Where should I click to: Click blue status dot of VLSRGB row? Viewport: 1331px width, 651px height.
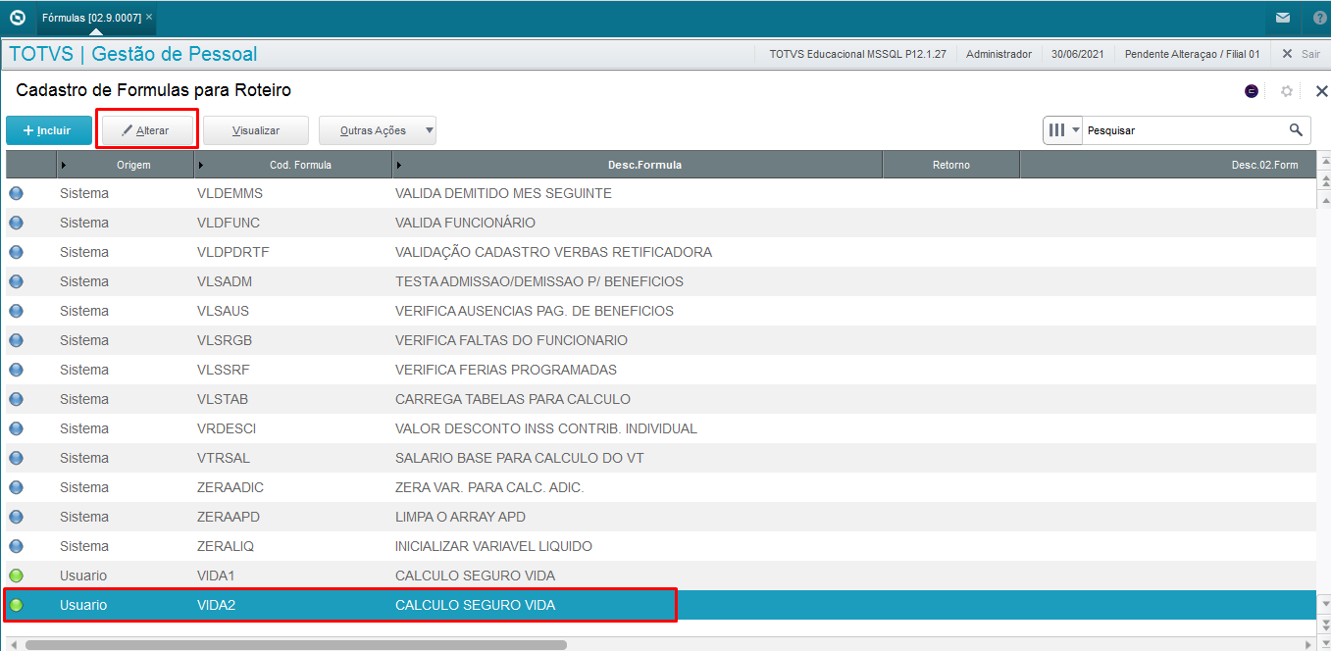[x=16, y=340]
